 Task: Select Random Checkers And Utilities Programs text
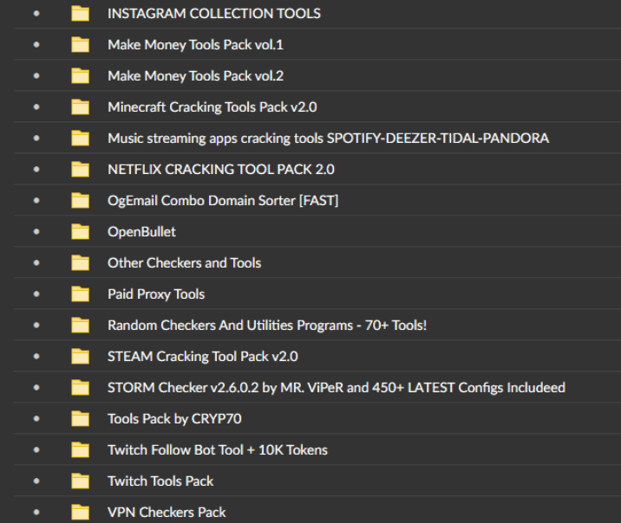[267, 326]
